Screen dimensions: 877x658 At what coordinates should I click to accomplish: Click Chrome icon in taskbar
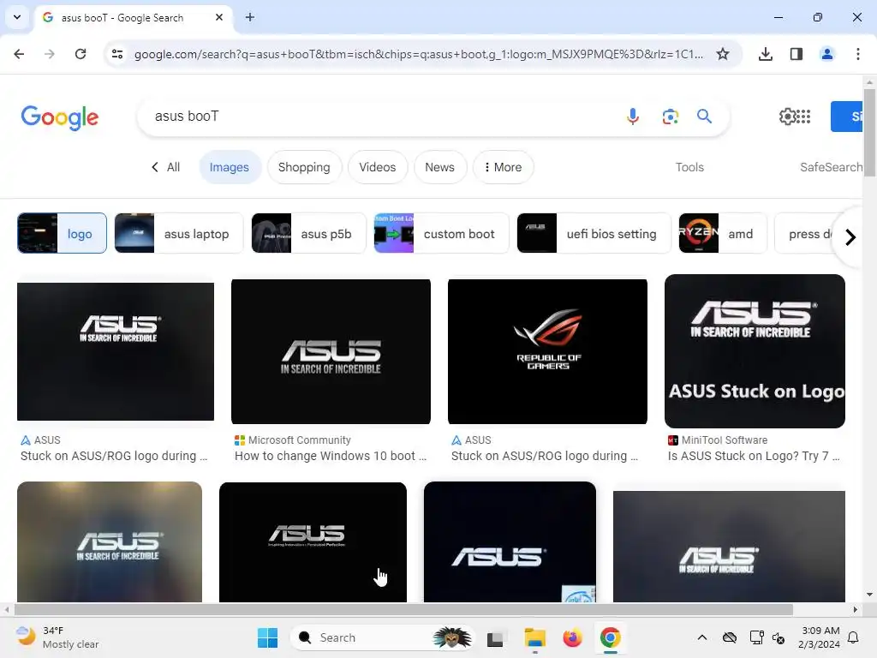(610, 637)
